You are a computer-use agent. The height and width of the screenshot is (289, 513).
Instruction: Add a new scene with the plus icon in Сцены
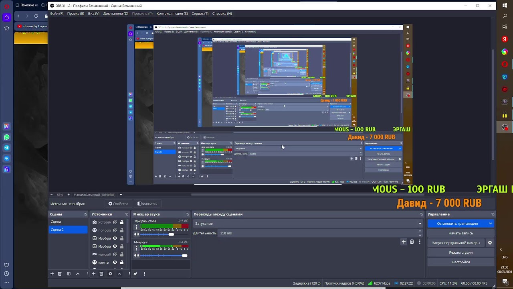click(52, 274)
